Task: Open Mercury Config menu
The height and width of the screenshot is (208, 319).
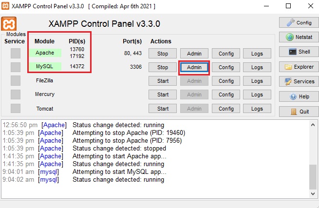Action: click(x=226, y=95)
